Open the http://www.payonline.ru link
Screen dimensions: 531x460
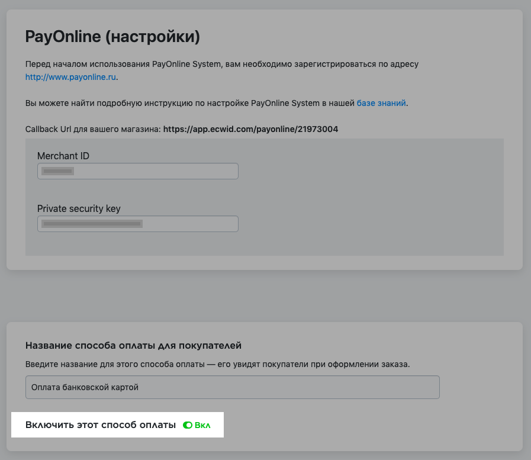pos(70,77)
